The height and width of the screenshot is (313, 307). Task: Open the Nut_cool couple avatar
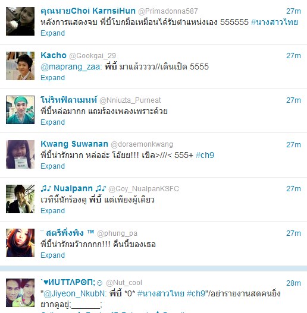pos(20,293)
